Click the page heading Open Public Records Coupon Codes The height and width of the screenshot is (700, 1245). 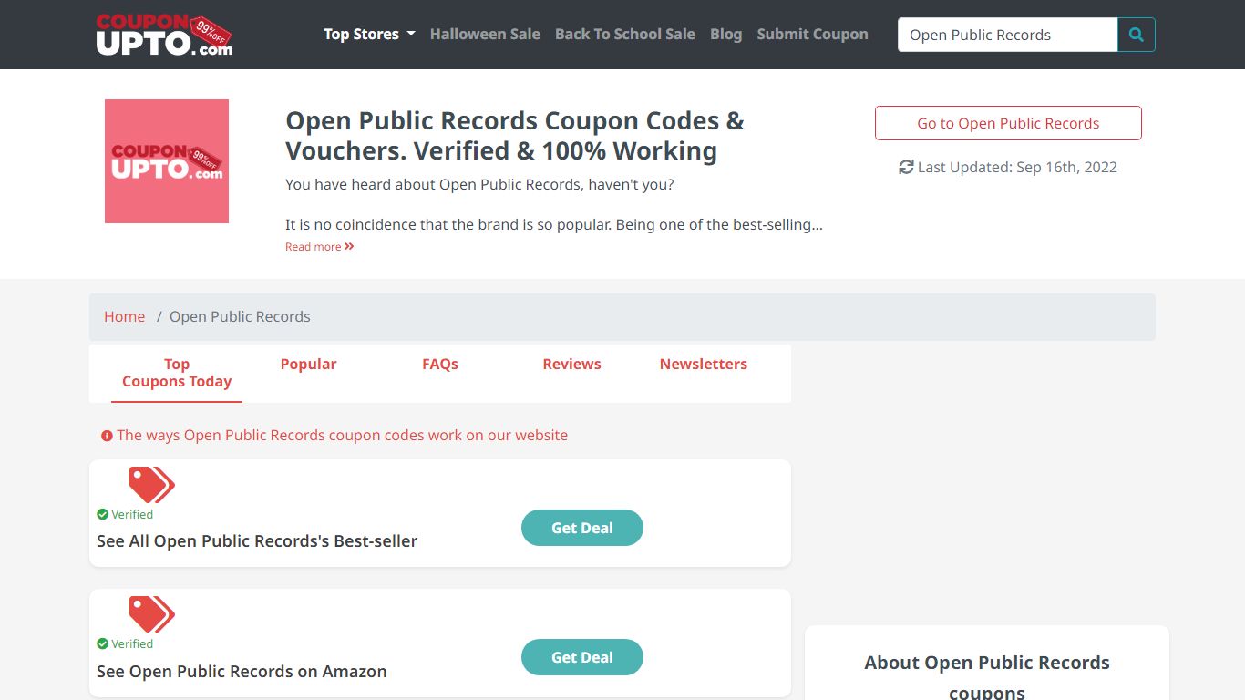[x=515, y=136]
